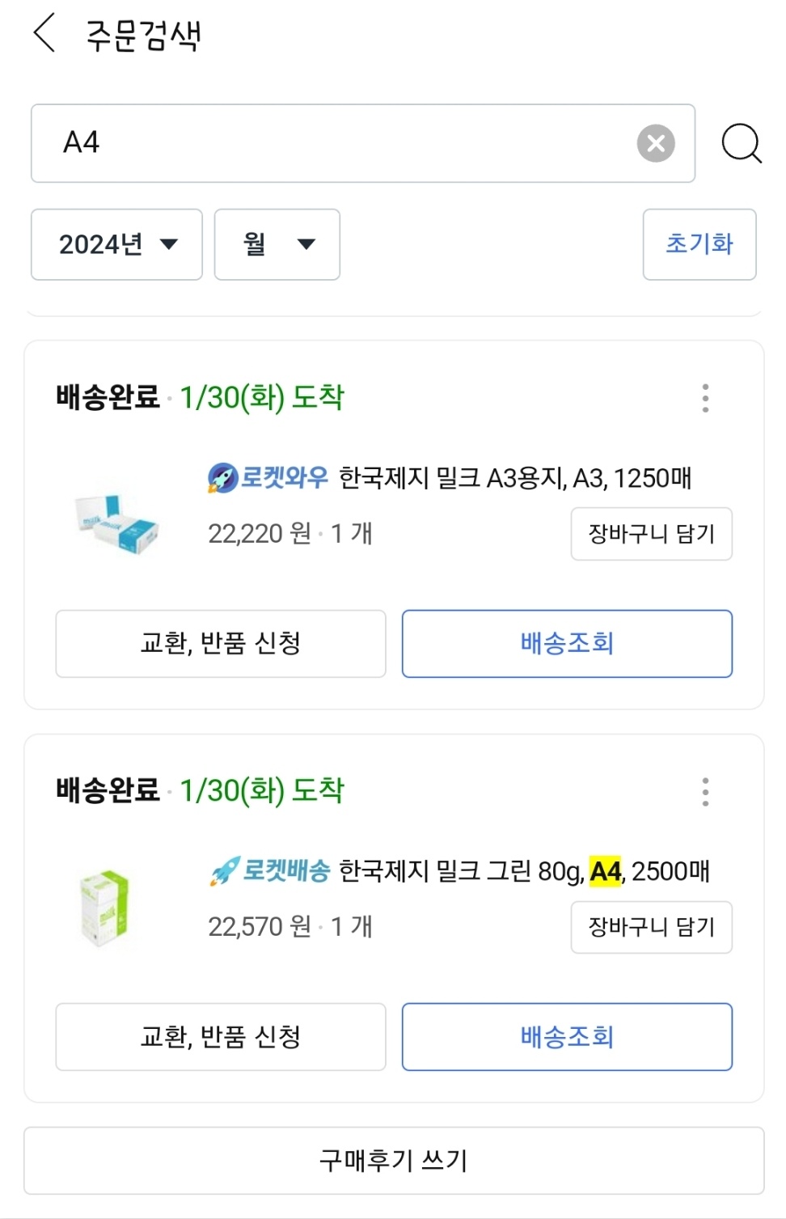Request exchange or return for A4 order
786x1219 pixels.
220,1037
